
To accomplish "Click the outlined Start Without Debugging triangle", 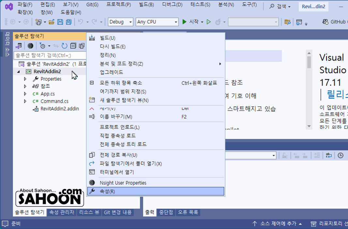I will click(209, 22).
